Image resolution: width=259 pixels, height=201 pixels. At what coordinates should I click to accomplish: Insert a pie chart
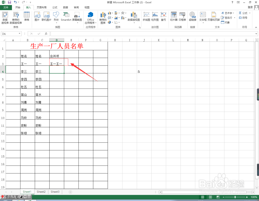[x=109, y=22]
